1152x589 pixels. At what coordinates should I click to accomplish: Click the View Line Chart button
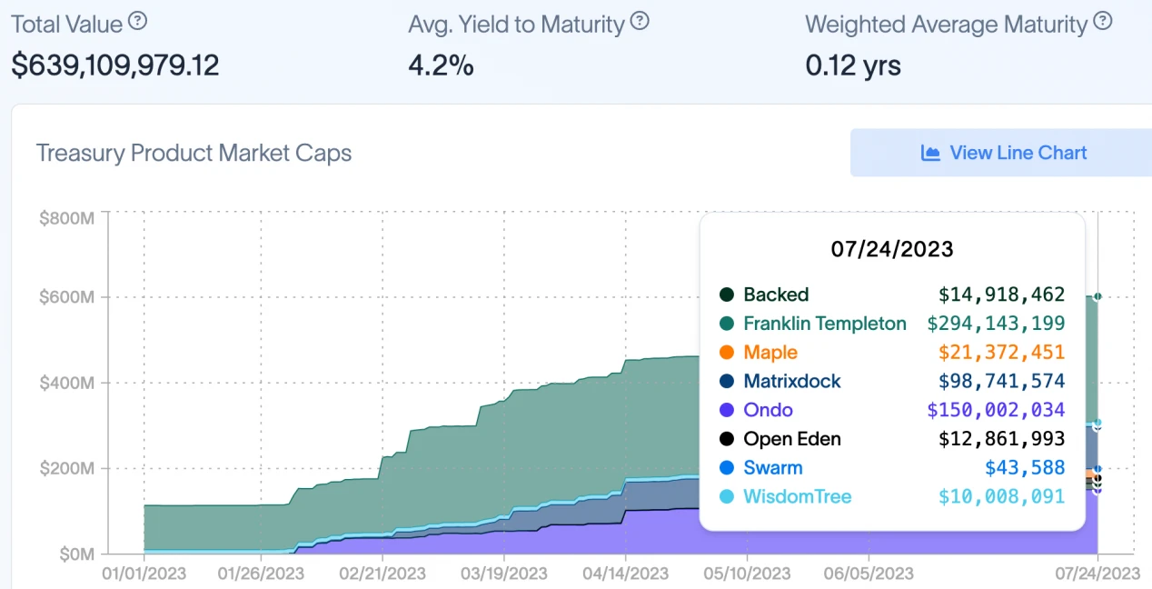(1003, 153)
